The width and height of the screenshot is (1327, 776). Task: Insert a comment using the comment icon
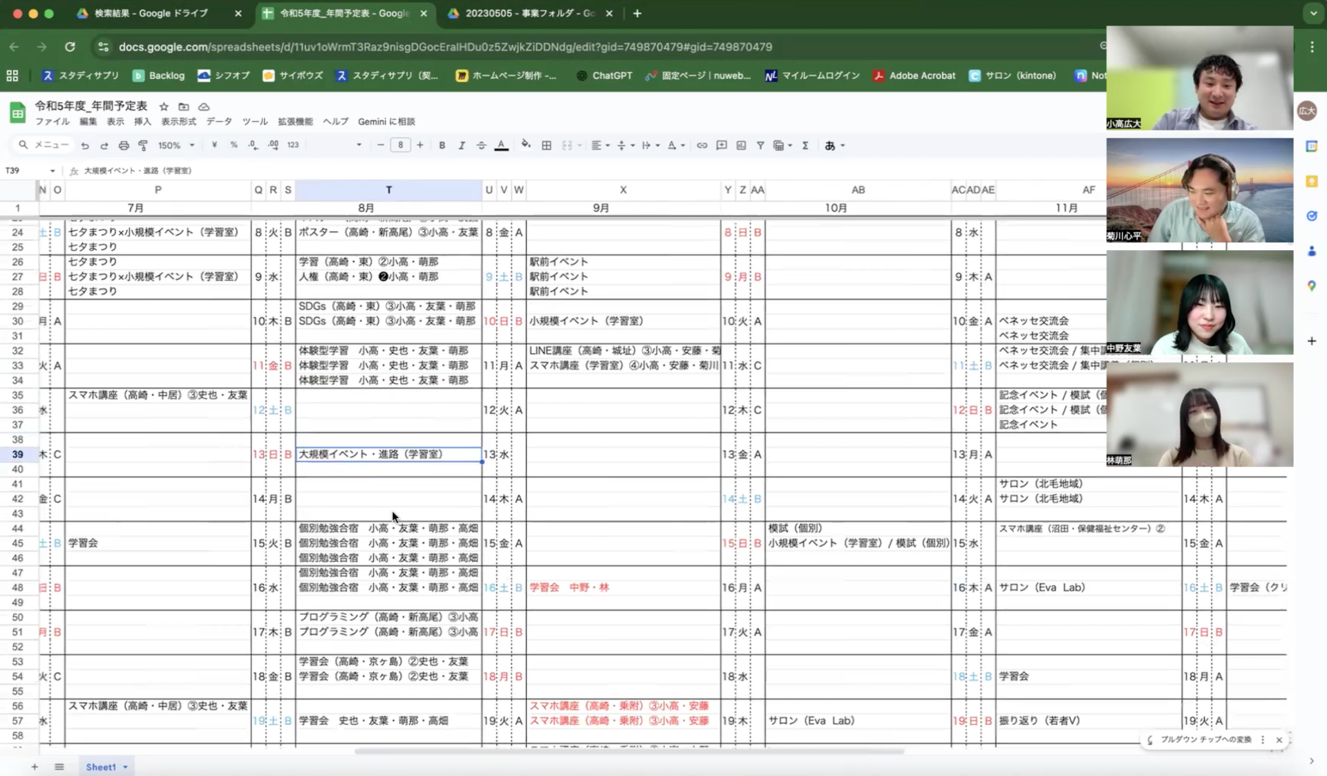[721, 145]
